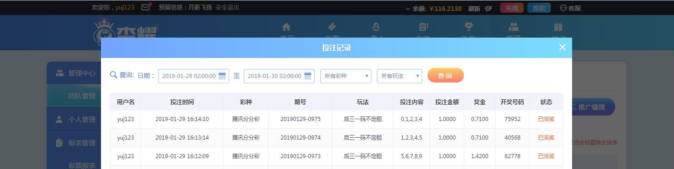Click draw number 75952
This screenshot has width=674, height=169.
pos(512,119)
